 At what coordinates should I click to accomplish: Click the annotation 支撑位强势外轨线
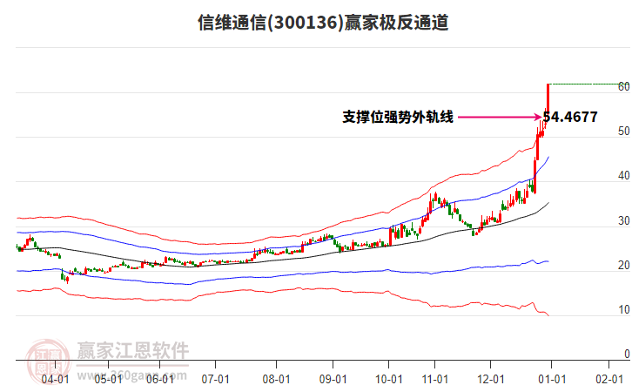(x=398, y=117)
